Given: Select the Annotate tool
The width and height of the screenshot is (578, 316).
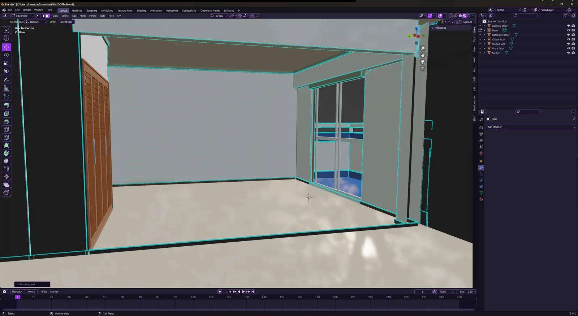Looking at the screenshot, I should [7, 80].
